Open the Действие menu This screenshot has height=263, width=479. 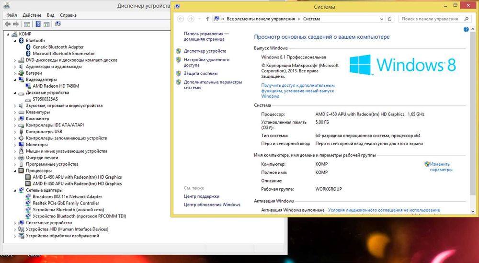click(x=32, y=15)
